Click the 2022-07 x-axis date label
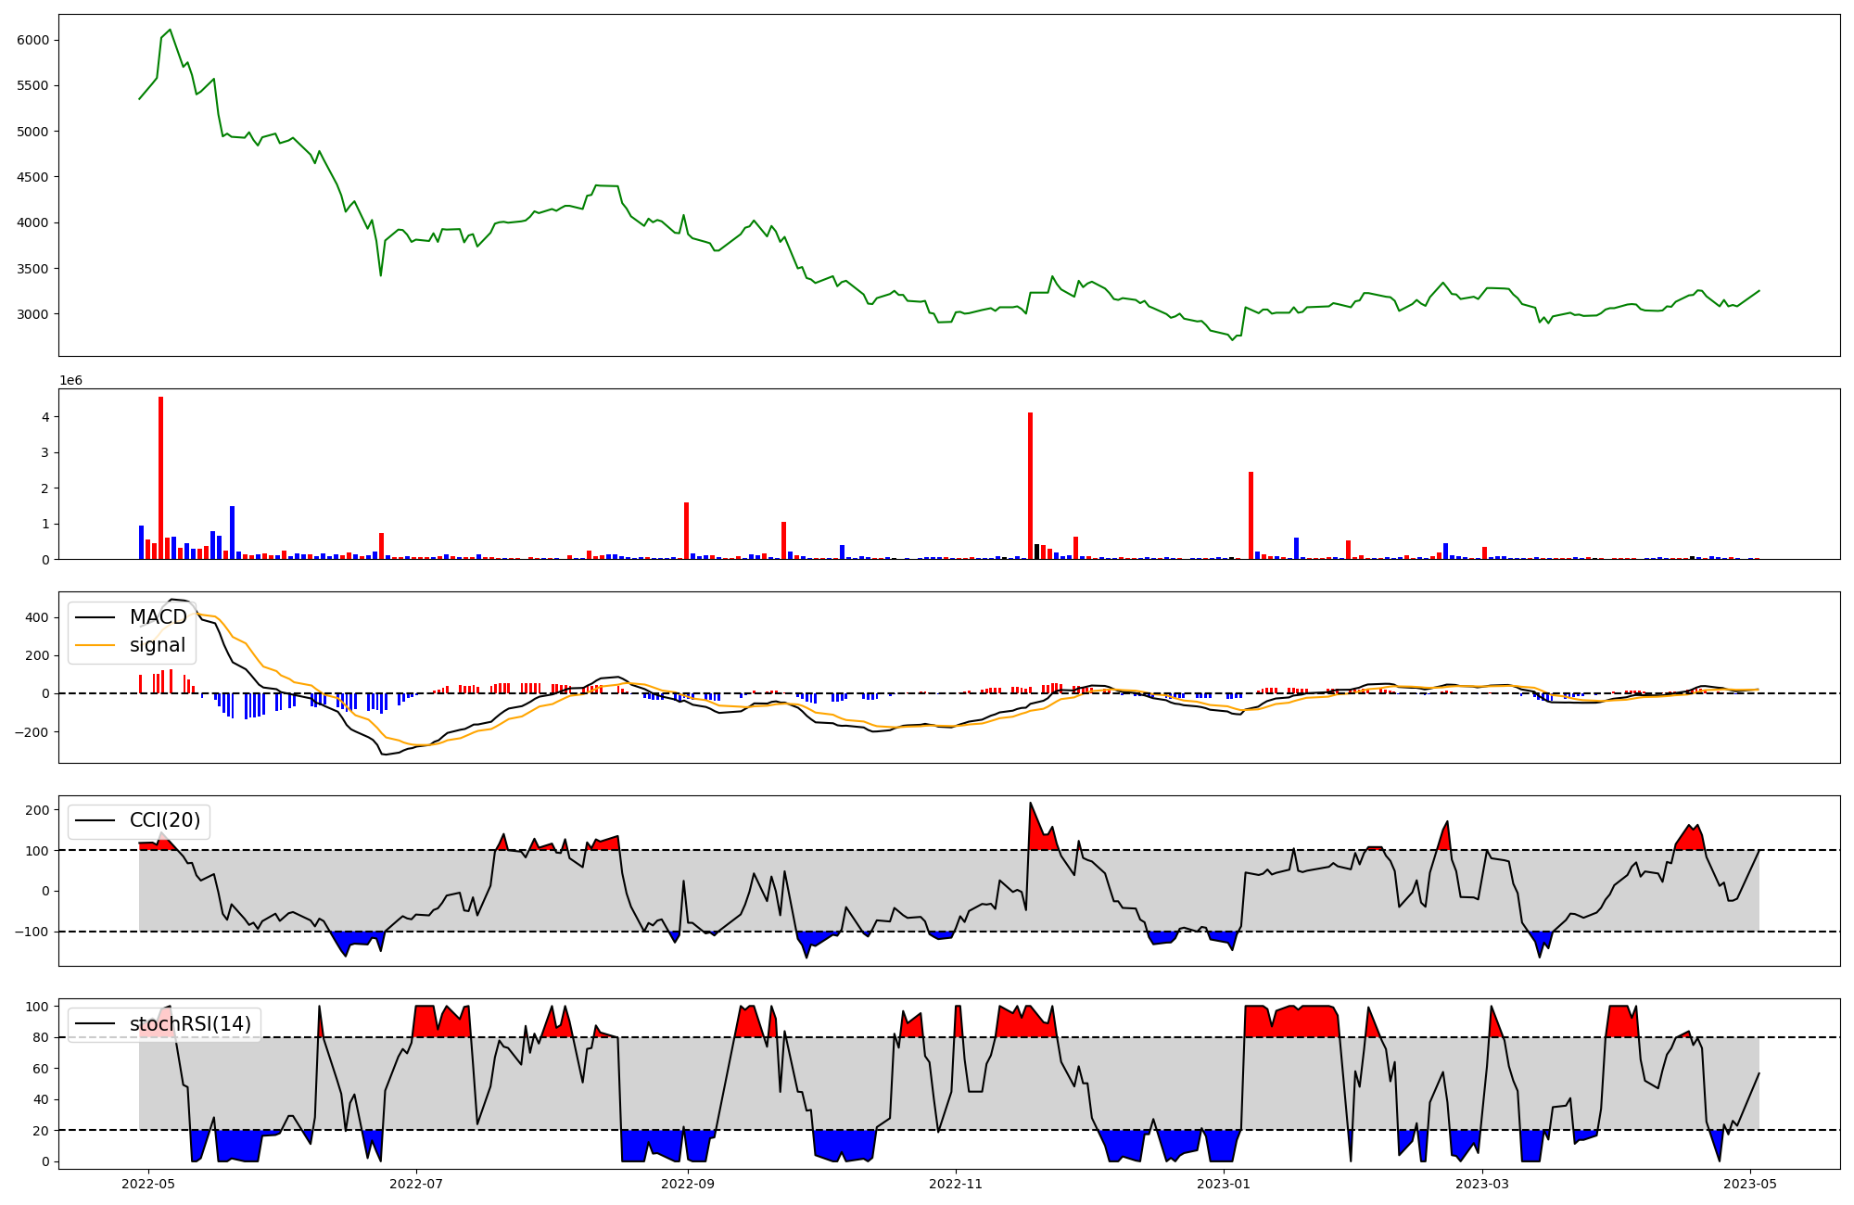The height and width of the screenshot is (1205, 1854). tap(416, 1184)
